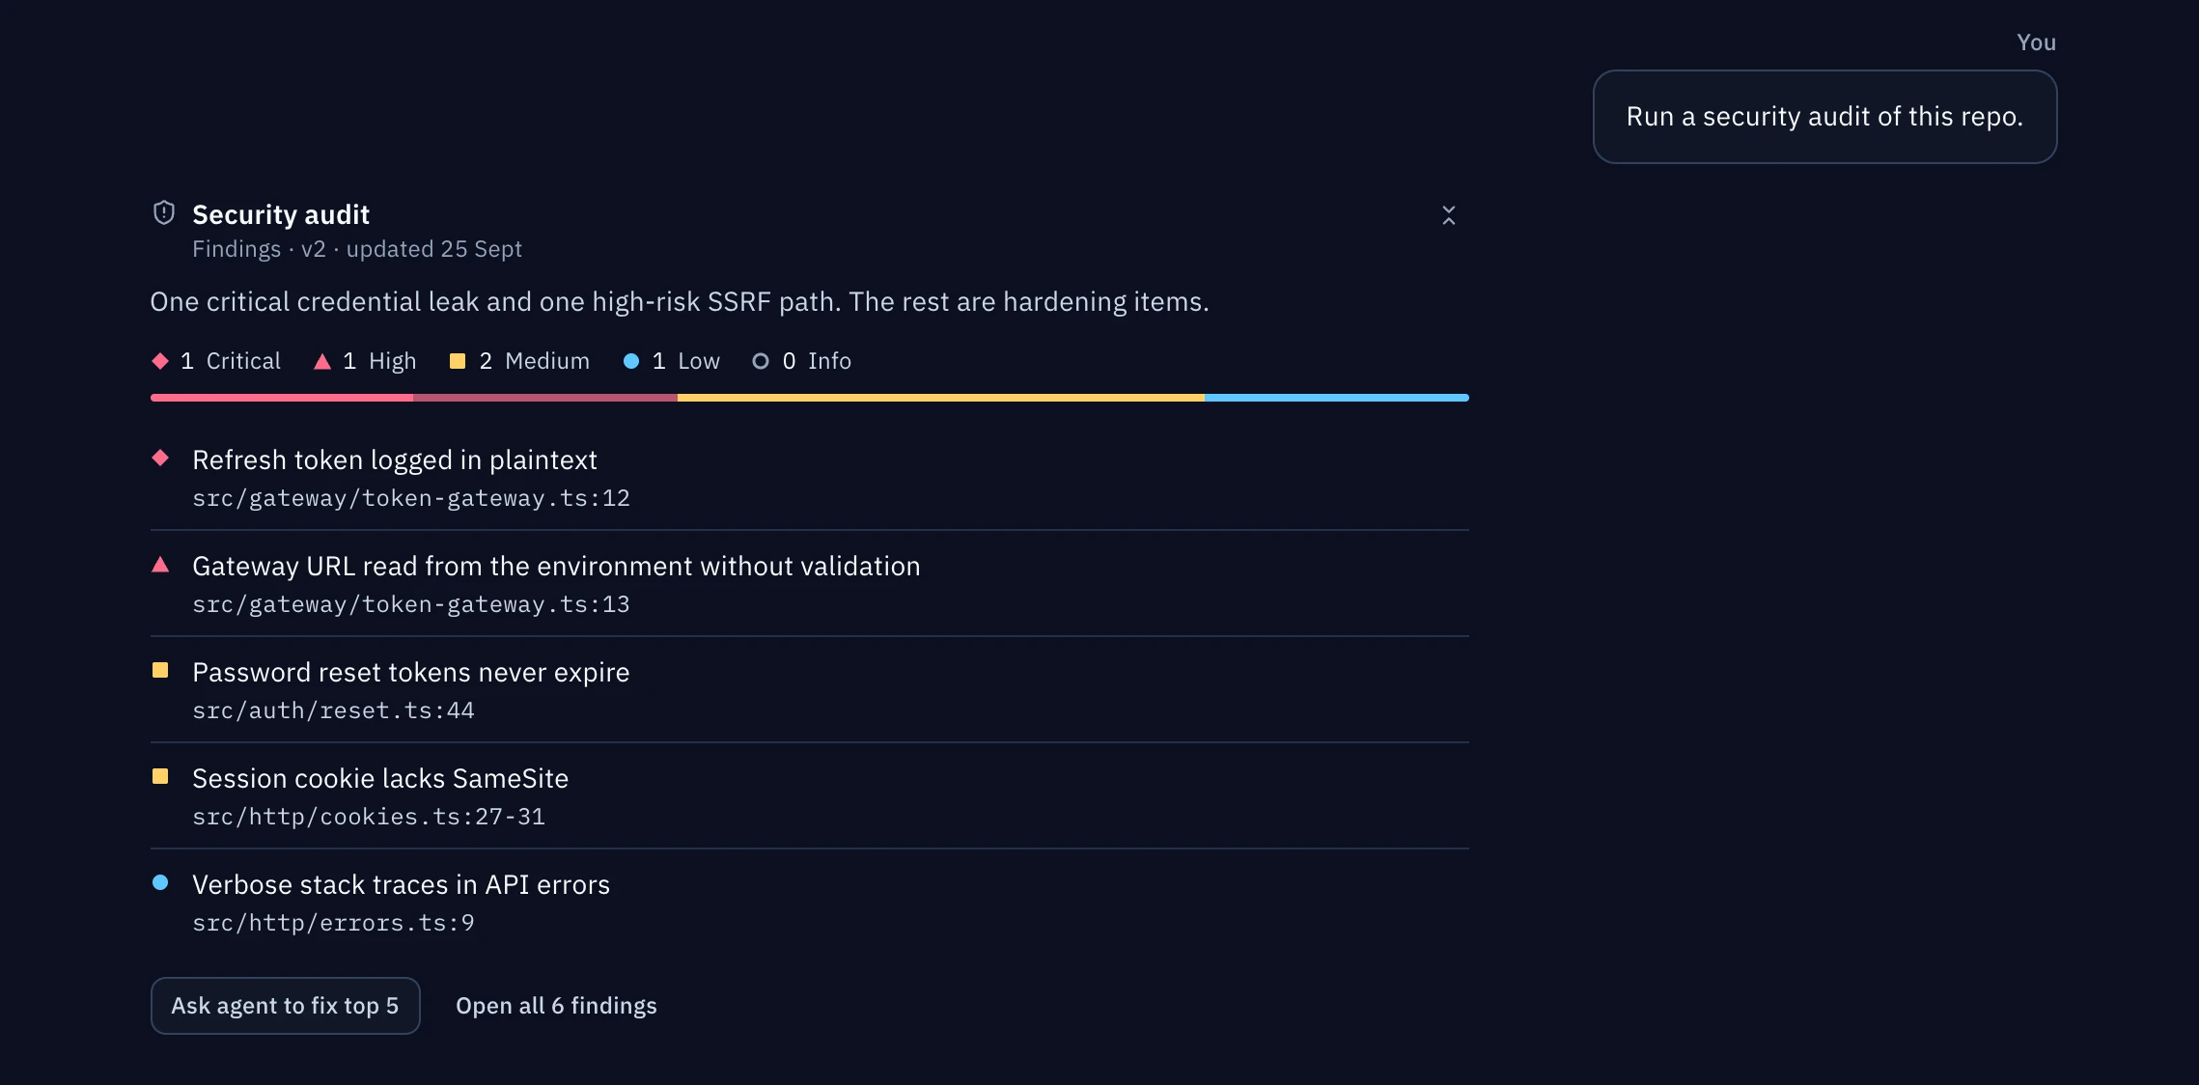Click the 2 Medium count label
The width and height of the screenshot is (2199, 1085).
click(x=534, y=361)
